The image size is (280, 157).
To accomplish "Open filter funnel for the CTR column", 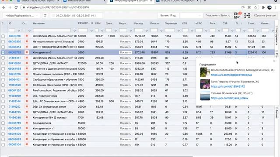I will click(x=192, y=31).
